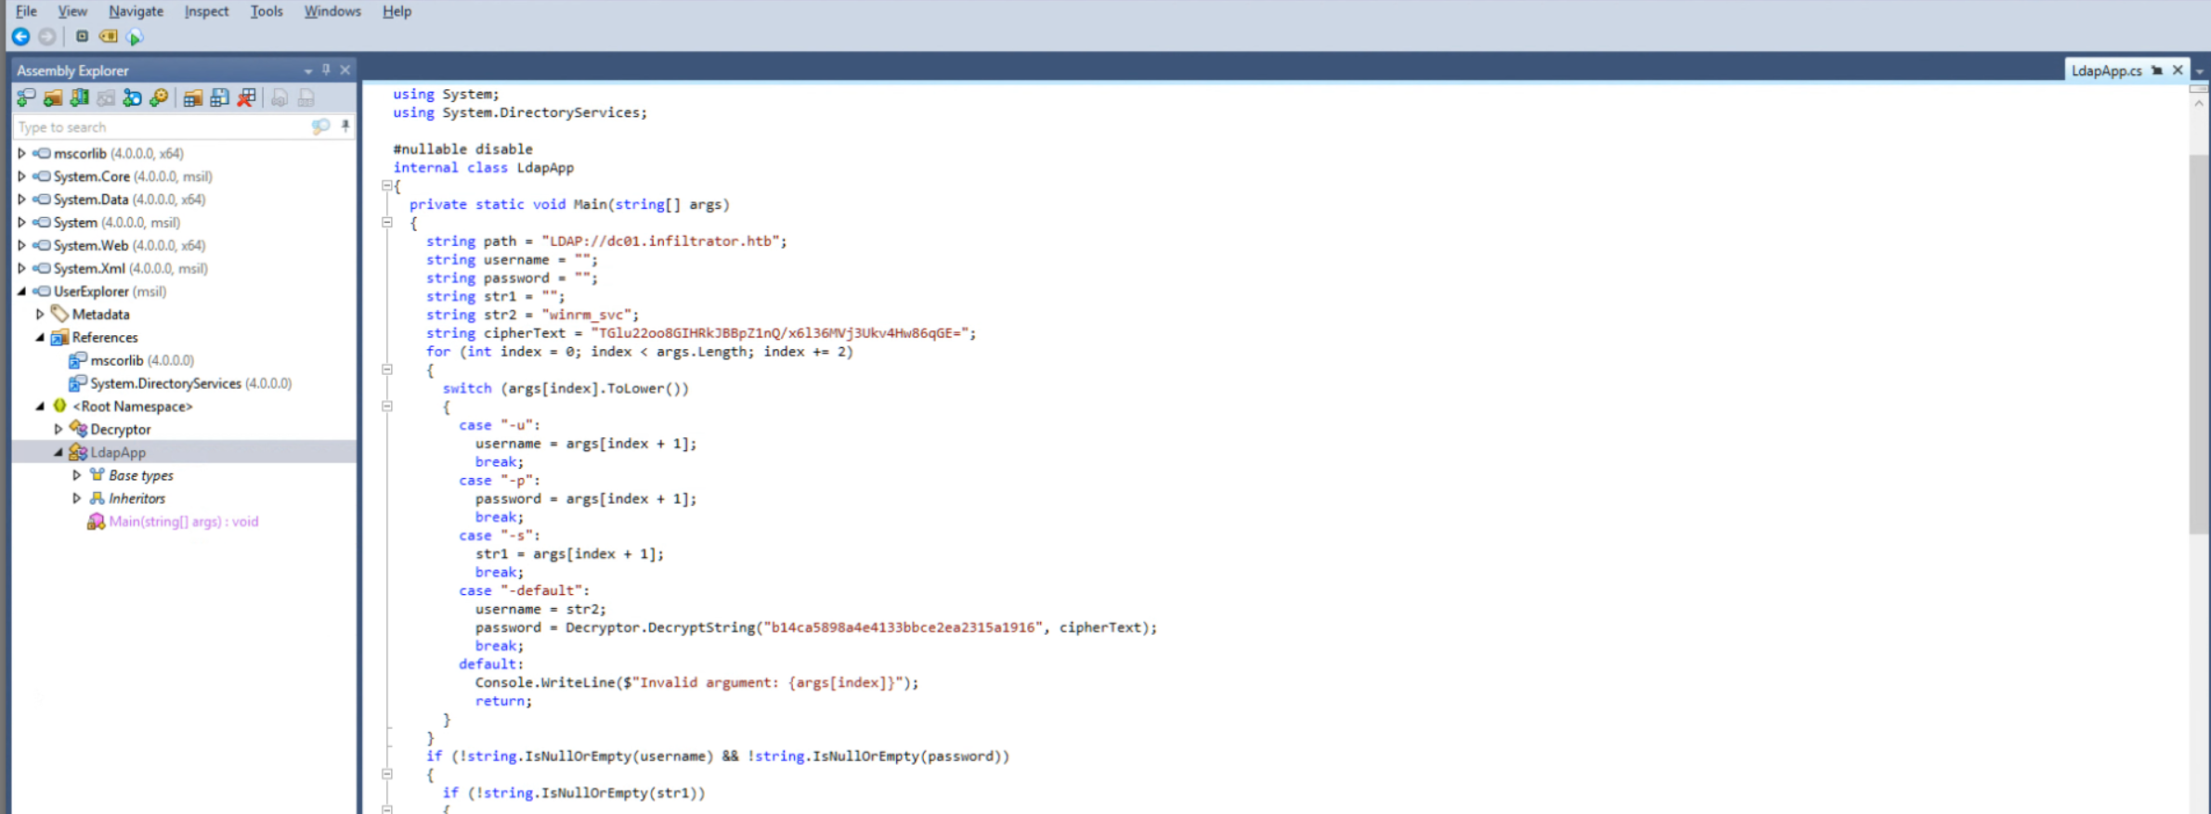Toggle pin on Assembly Explorer panel
Image resolution: width=2211 pixels, height=814 pixels.
[326, 71]
